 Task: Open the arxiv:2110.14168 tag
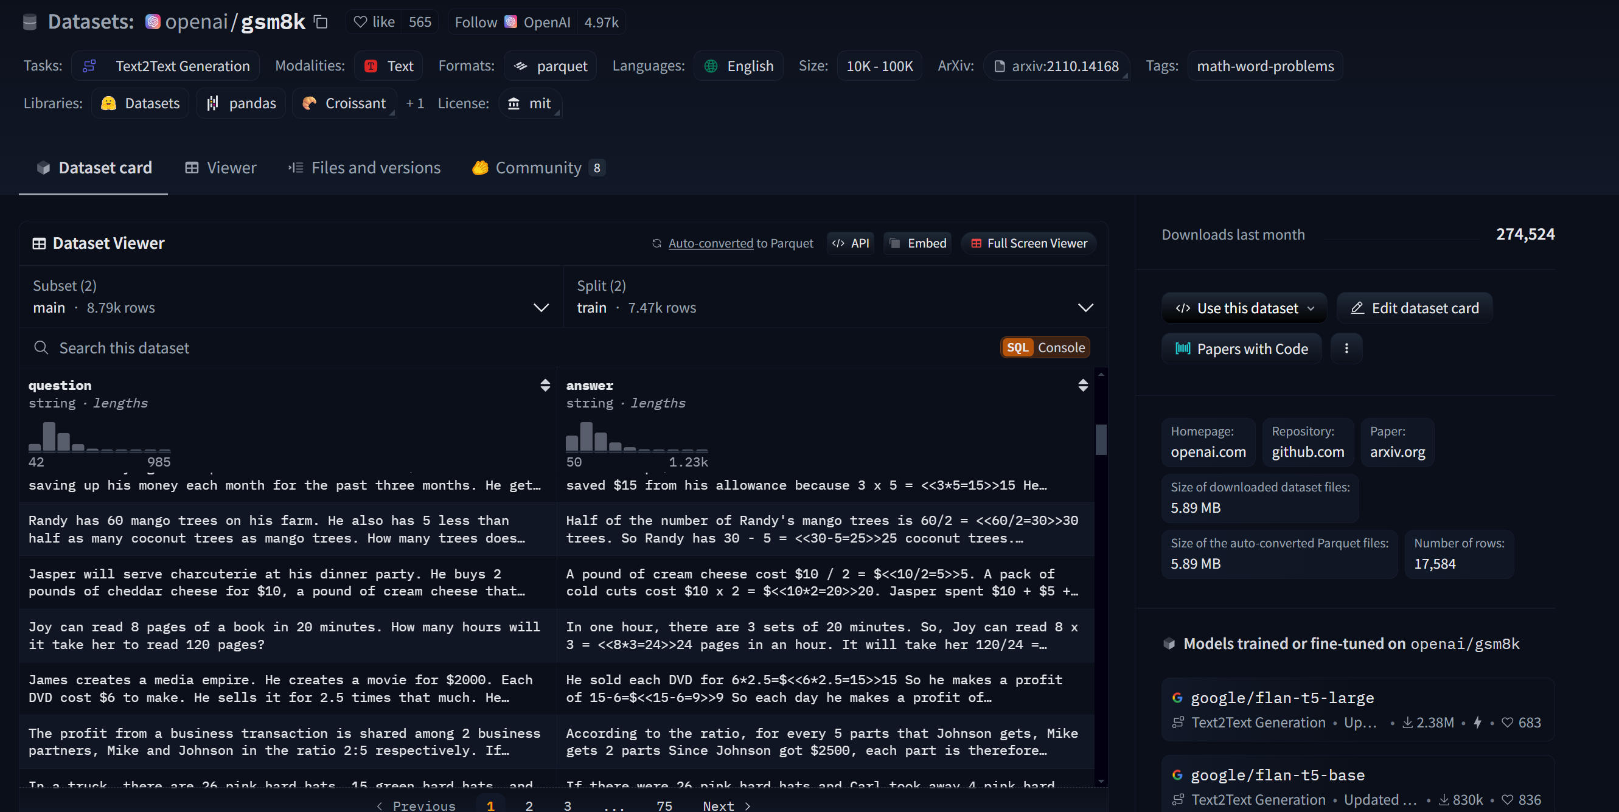1056,66
